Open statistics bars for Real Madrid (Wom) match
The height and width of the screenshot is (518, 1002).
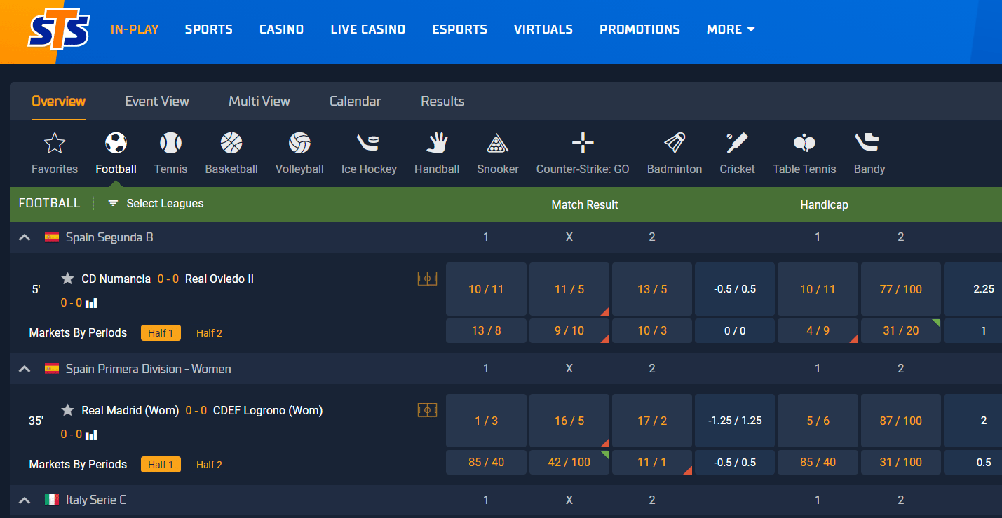coord(91,435)
